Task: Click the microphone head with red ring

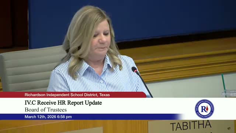Action: 135,70
